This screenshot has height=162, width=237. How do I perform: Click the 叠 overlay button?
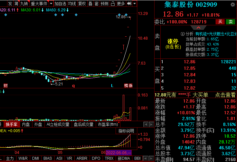[x=90, y=4]
